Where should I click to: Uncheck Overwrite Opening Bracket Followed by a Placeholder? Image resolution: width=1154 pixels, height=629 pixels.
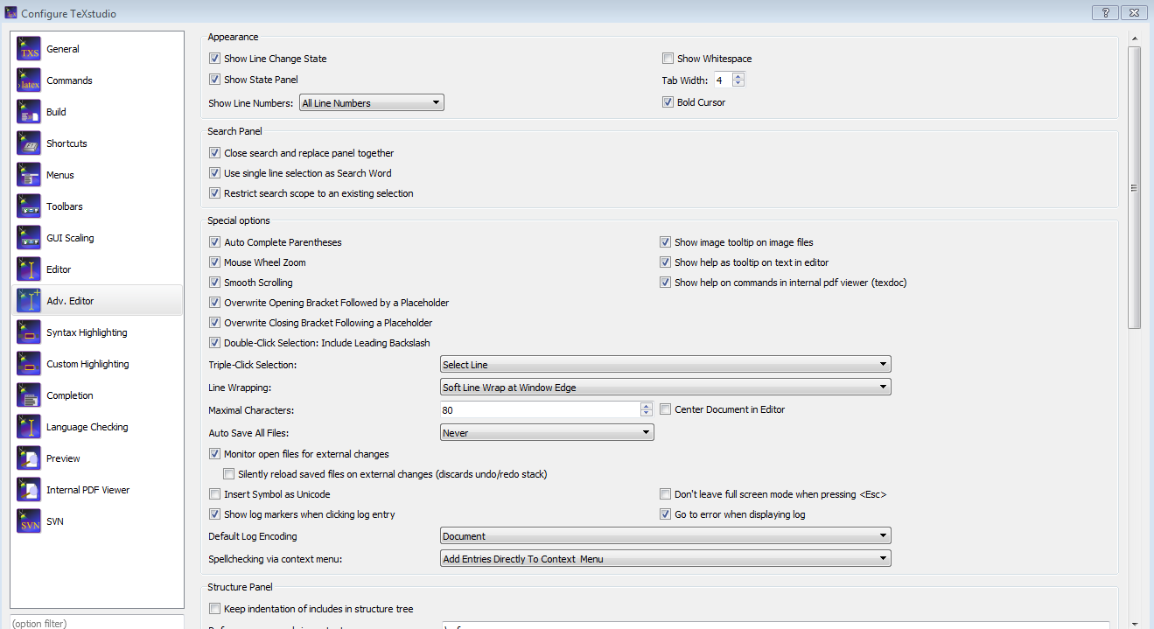pyautogui.click(x=215, y=303)
